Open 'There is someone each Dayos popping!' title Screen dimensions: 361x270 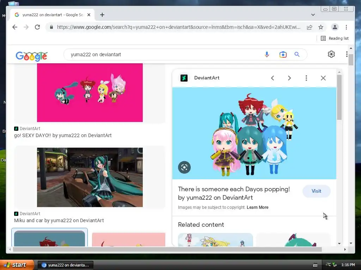(234, 193)
